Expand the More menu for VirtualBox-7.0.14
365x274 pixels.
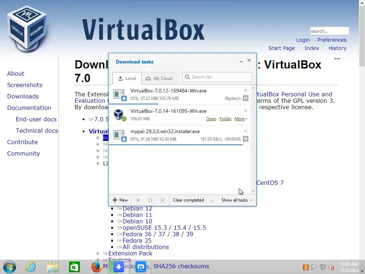(241, 119)
